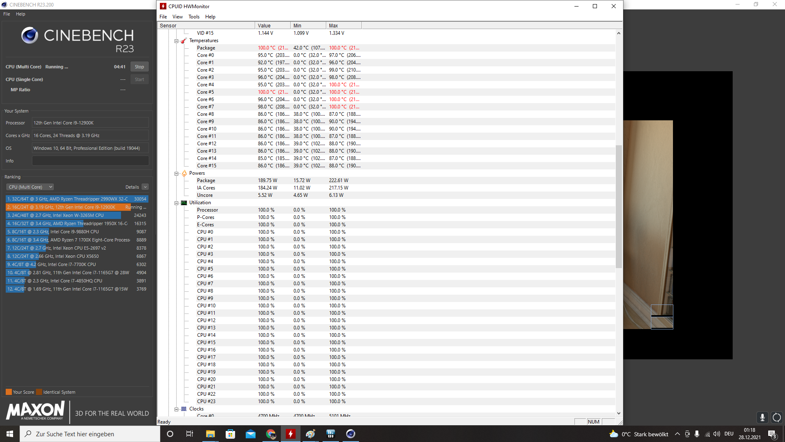Click the microphone overlay button
Viewport: 785px width, 442px height.
(x=762, y=417)
